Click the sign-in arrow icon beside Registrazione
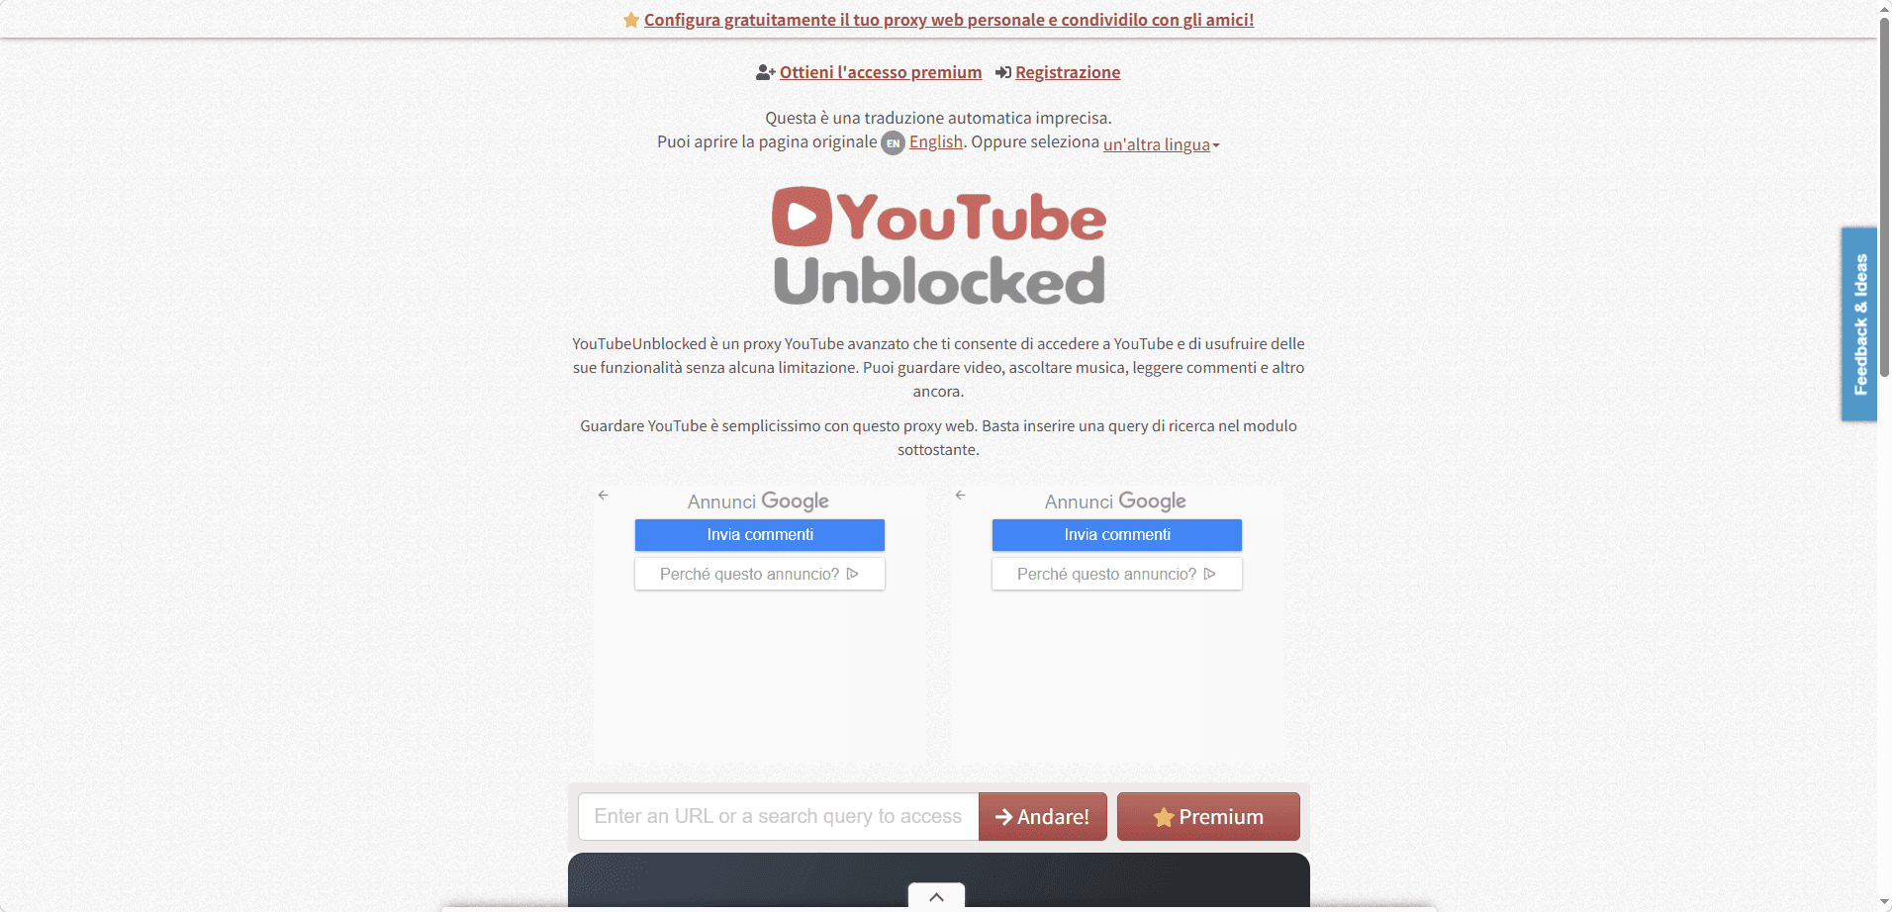 1003,72
